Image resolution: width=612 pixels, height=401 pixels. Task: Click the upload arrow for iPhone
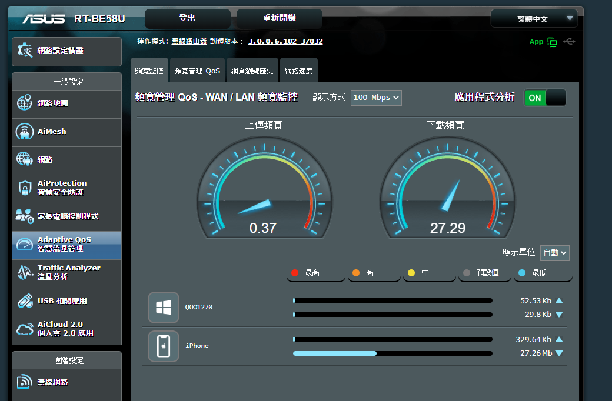[559, 339]
